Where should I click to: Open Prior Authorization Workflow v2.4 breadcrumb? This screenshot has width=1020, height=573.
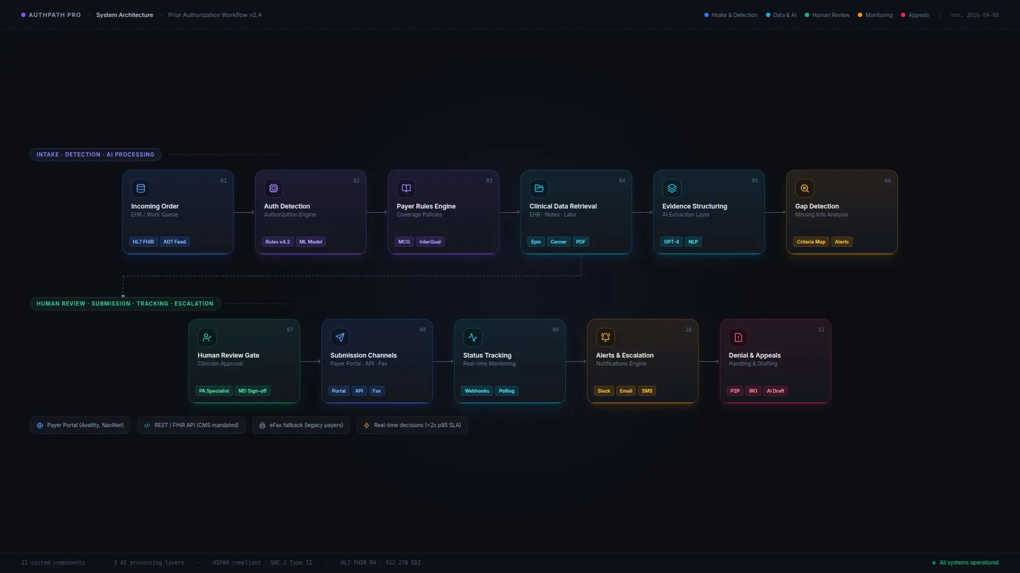[215, 15]
